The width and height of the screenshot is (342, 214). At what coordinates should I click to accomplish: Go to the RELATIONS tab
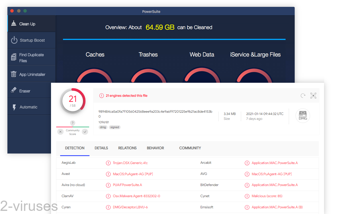(127, 148)
